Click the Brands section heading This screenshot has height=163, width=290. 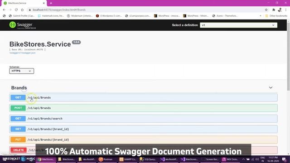(19, 88)
